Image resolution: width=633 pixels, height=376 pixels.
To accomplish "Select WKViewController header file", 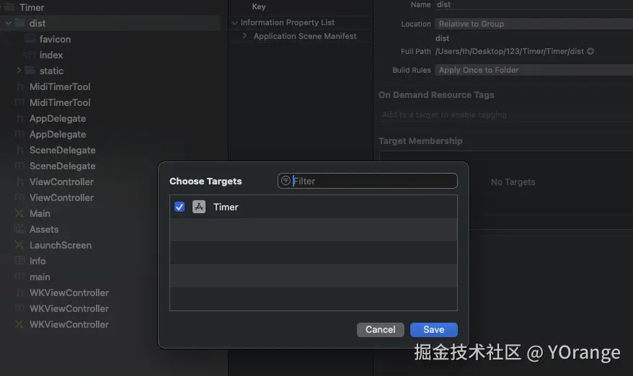I will point(68,293).
